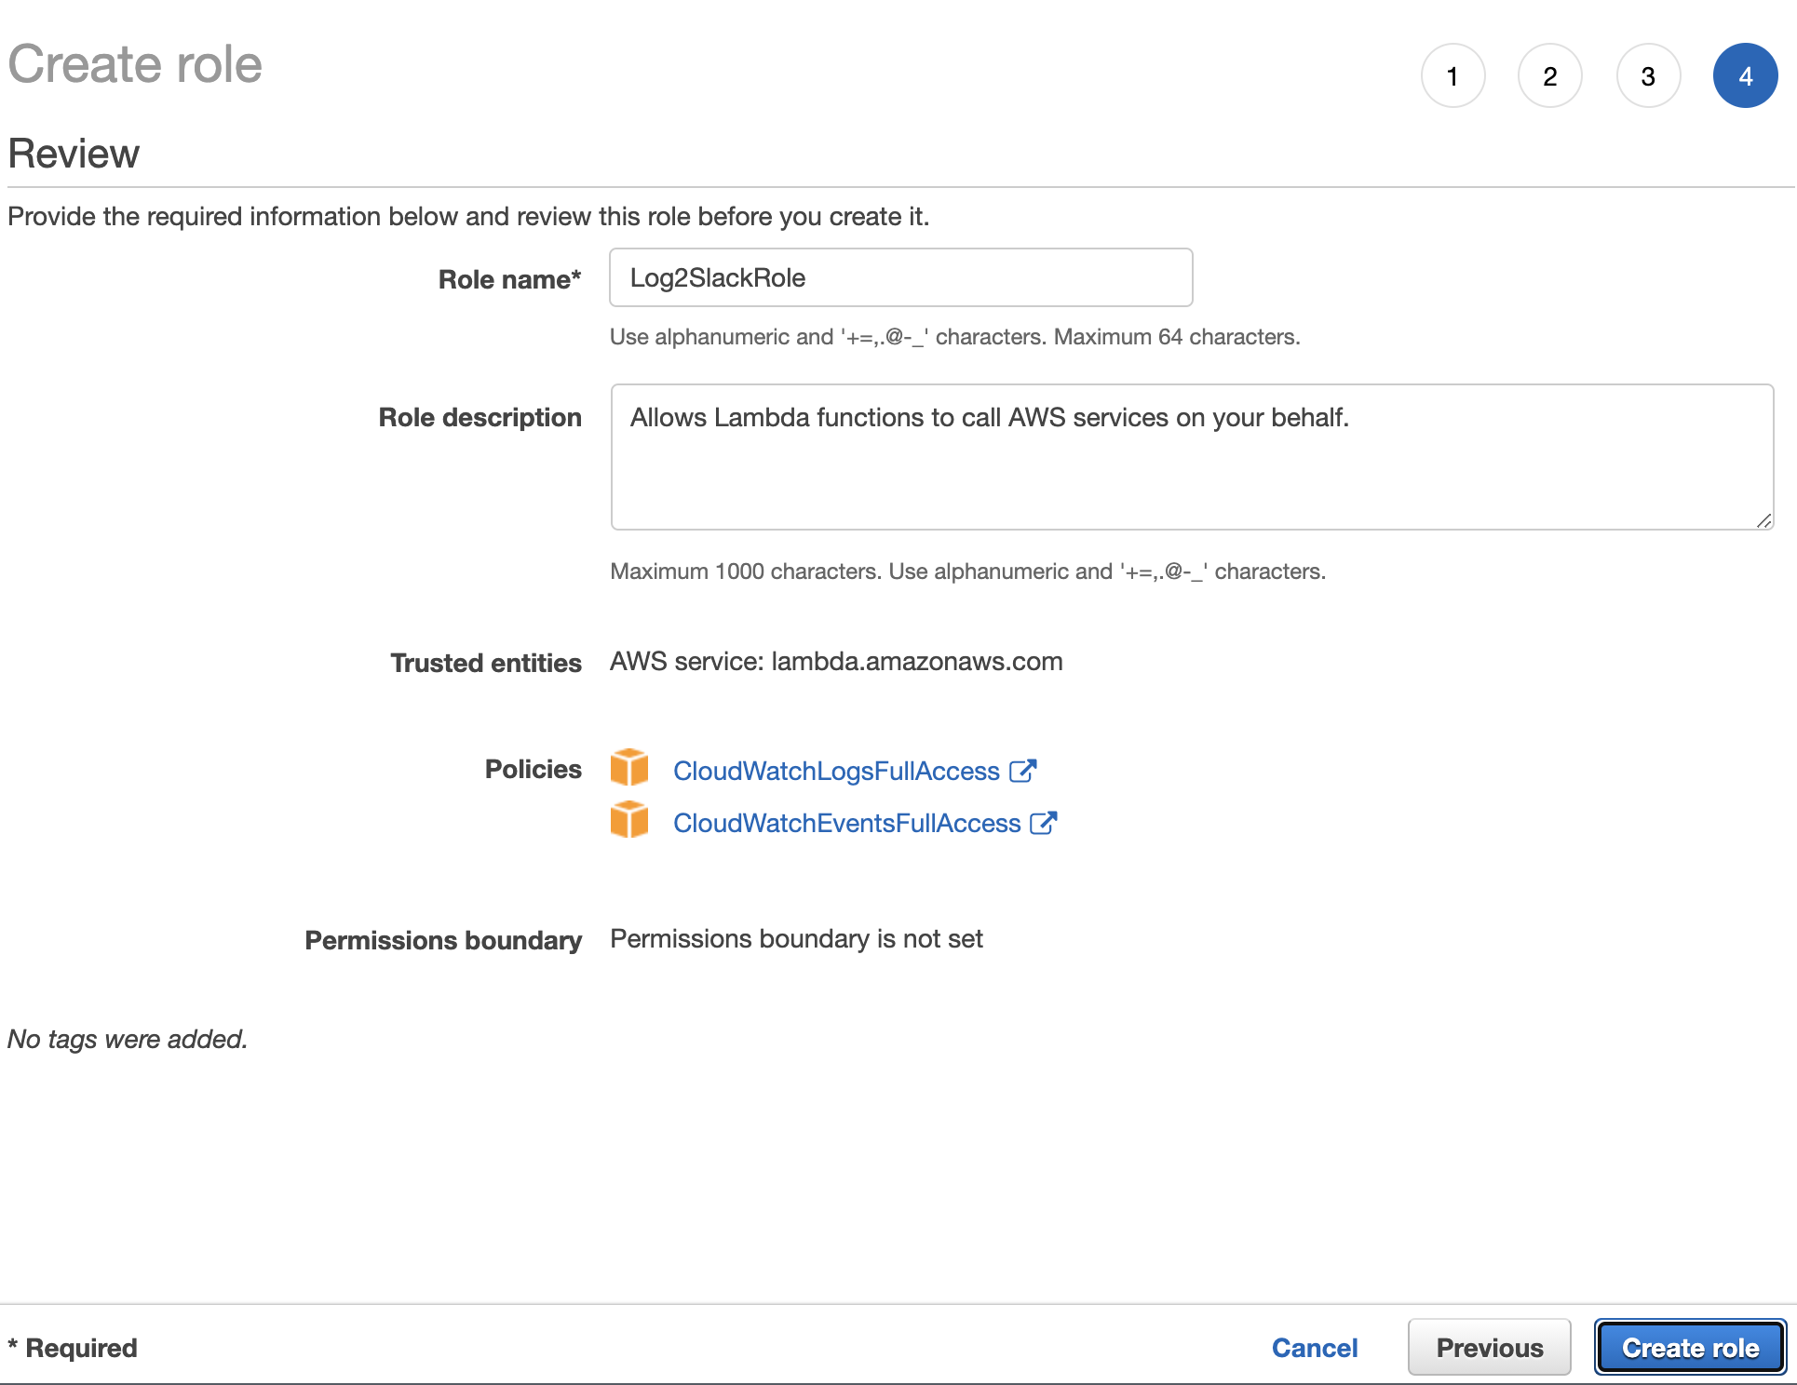
Task: Select the highlighted step 4 circle
Action: pos(1745,76)
